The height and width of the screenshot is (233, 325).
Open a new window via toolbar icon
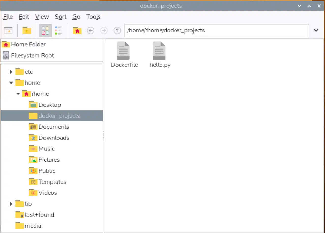coord(8,30)
